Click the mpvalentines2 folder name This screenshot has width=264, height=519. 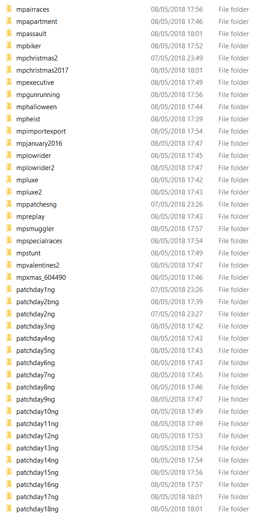38,265
